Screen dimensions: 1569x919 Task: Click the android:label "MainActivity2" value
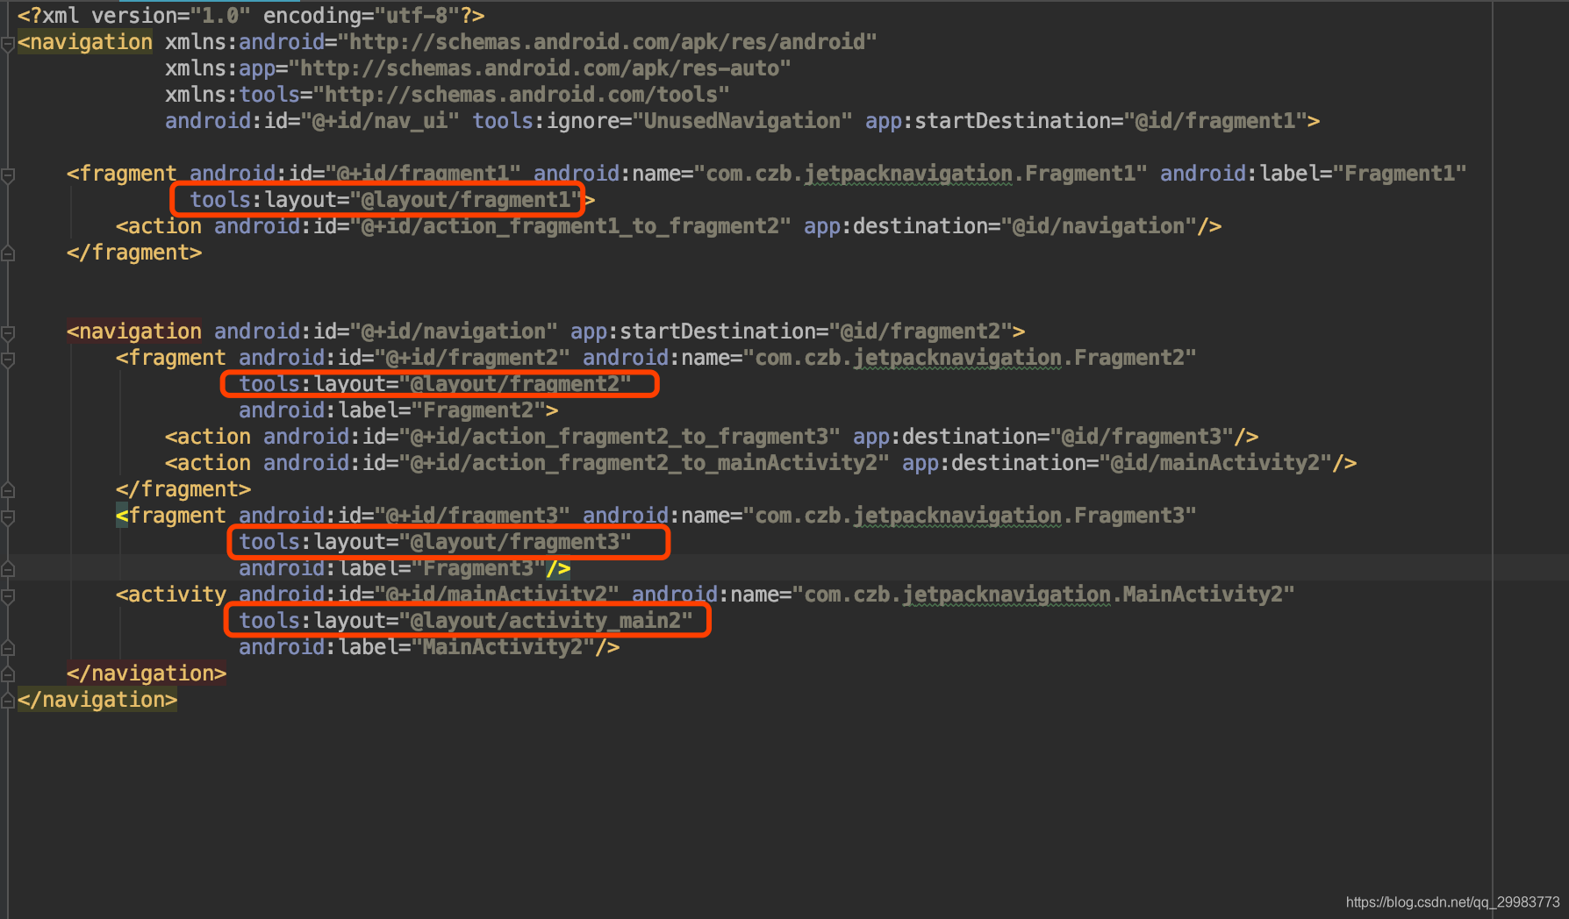(x=503, y=647)
